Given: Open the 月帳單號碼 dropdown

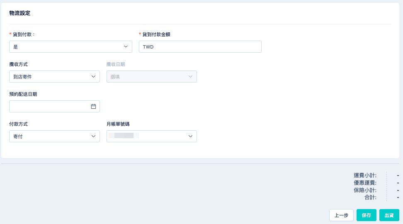Looking at the screenshot, I should coord(152,136).
